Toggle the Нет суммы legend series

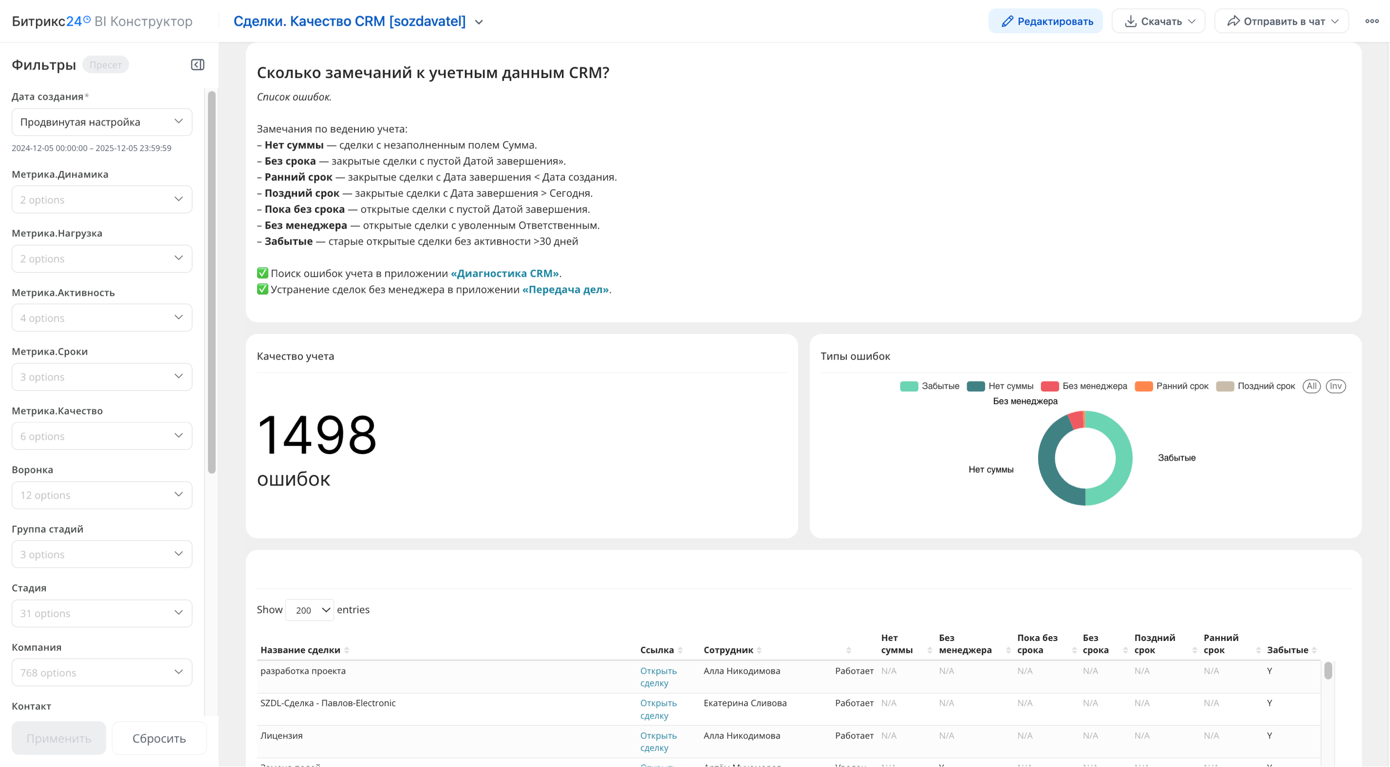(x=1000, y=386)
